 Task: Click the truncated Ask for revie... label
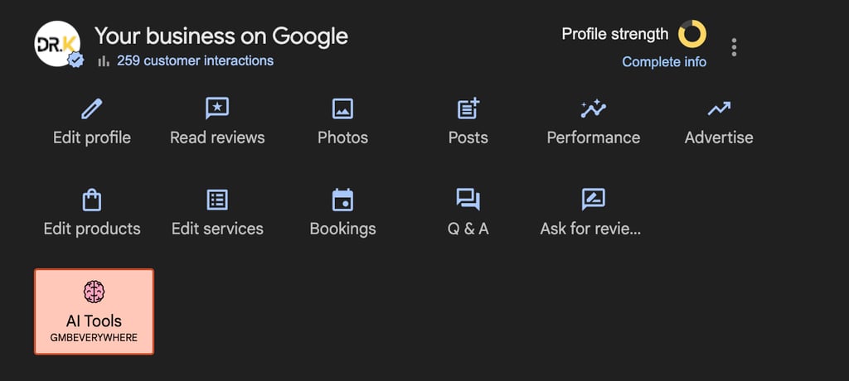click(590, 229)
